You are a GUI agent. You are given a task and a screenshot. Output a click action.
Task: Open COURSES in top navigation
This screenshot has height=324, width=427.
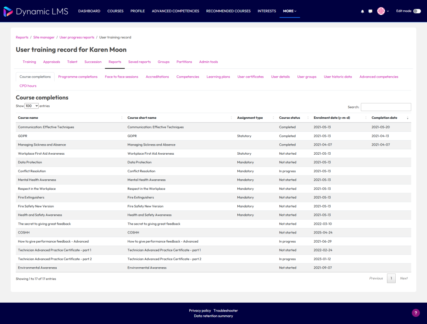pos(115,11)
